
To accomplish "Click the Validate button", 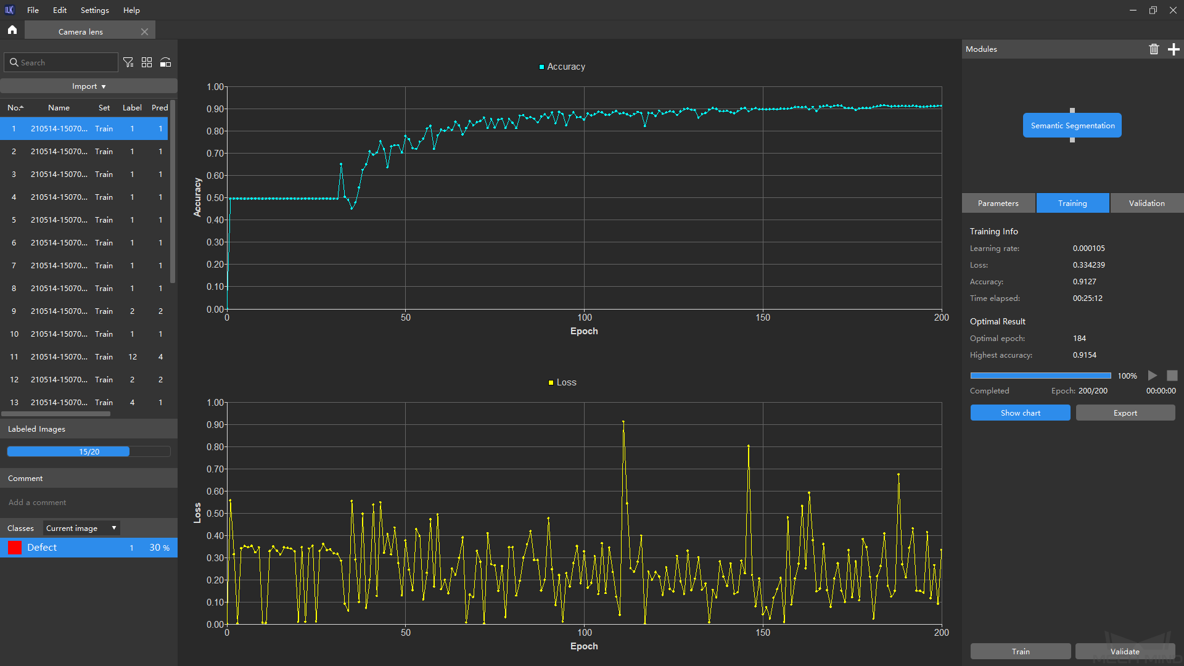I will pos(1125,651).
